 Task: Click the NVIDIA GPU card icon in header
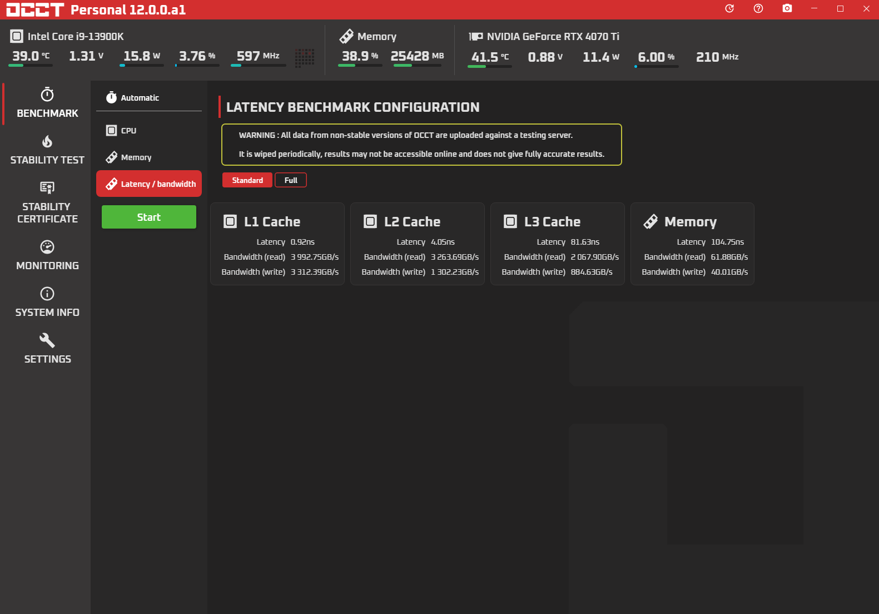point(475,36)
